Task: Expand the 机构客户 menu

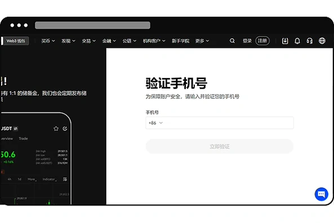Action: click(x=154, y=41)
